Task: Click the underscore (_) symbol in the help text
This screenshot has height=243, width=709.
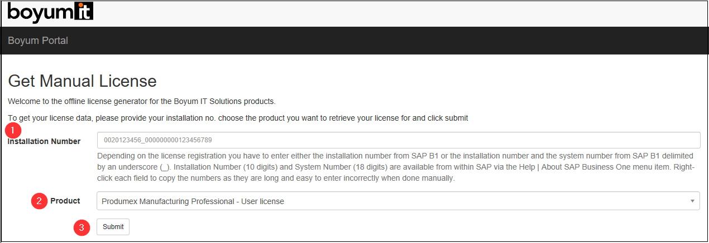Action: click(165, 167)
